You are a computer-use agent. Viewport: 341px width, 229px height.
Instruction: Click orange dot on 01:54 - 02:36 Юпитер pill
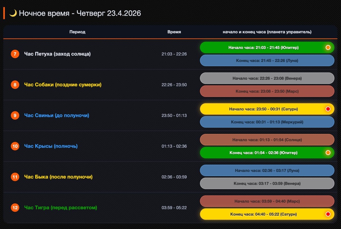pyautogui.click(x=328, y=153)
